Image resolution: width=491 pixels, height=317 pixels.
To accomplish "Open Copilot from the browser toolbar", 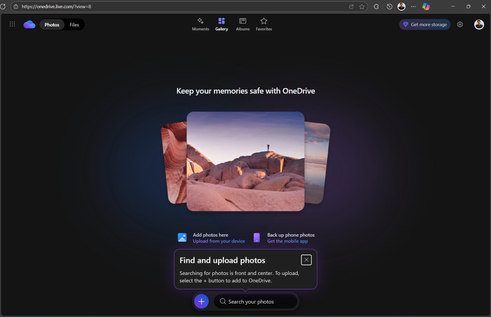I will pos(426,6).
